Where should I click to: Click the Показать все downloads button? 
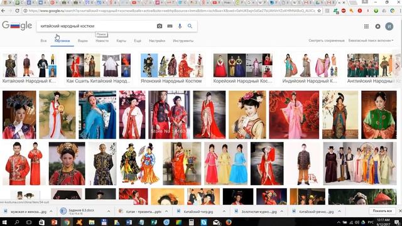point(382,211)
